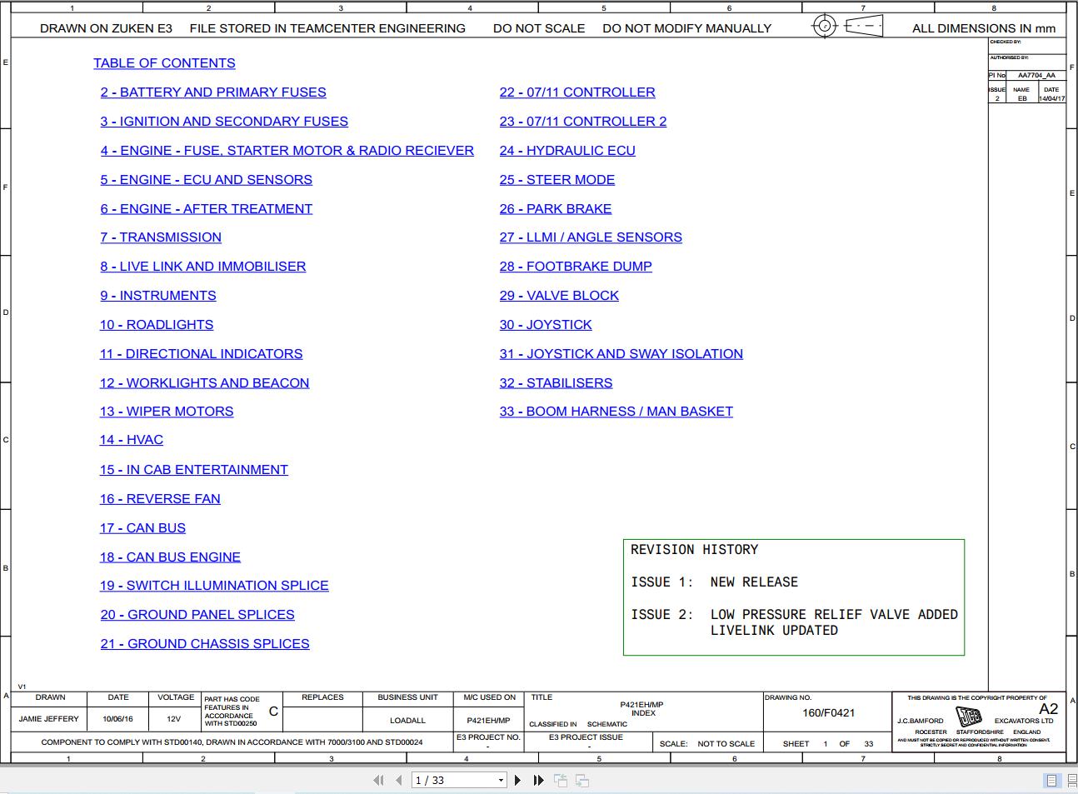Open page number dropdown arrow
The width and height of the screenshot is (1078, 794).
pyautogui.click(x=501, y=781)
